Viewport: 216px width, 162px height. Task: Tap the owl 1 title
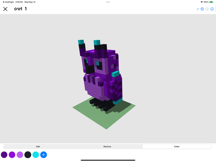click(x=20, y=9)
